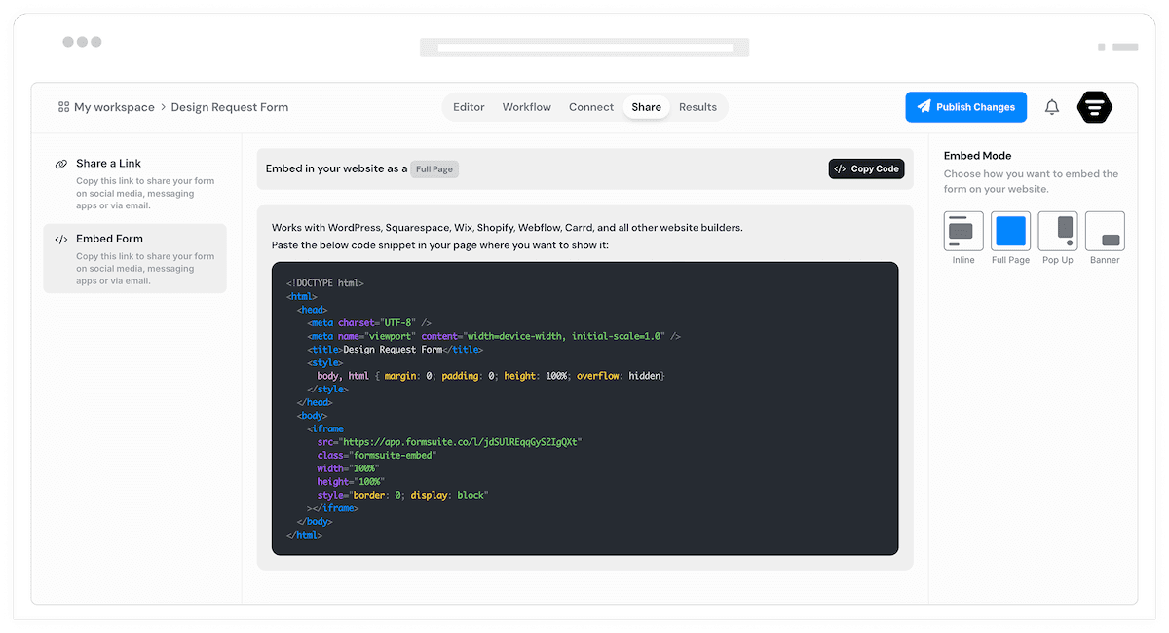Click the link icon beside Share a Link
Viewport: 1169px width, 633px height.
(x=60, y=163)
